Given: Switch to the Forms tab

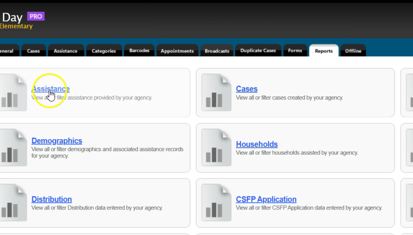Looking at the screenshot, I should 295,51.
